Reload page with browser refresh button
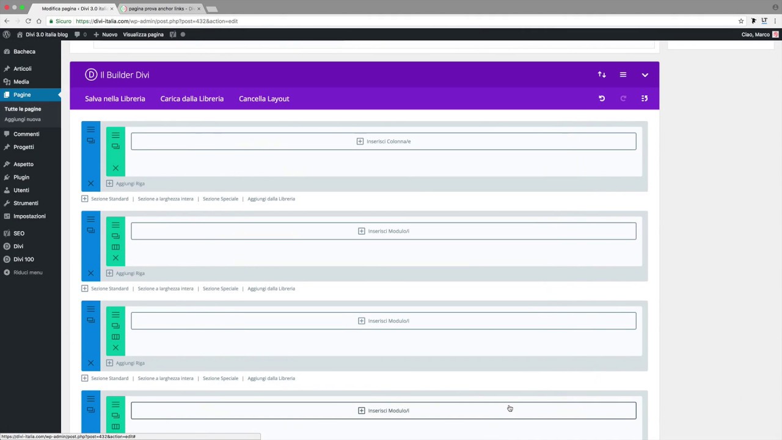This screenshot has height=440, width=782. tap(28, 21)
